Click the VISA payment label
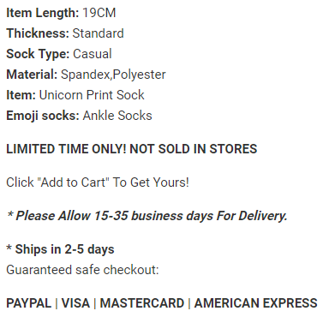 [75, 303]
